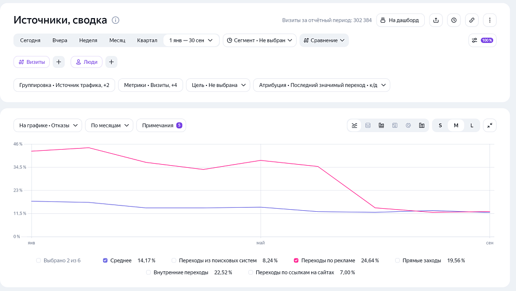Viewport: 516px width, 291px height.
Task: Select the Вчера period tab
Action: (x=60, y=40)
